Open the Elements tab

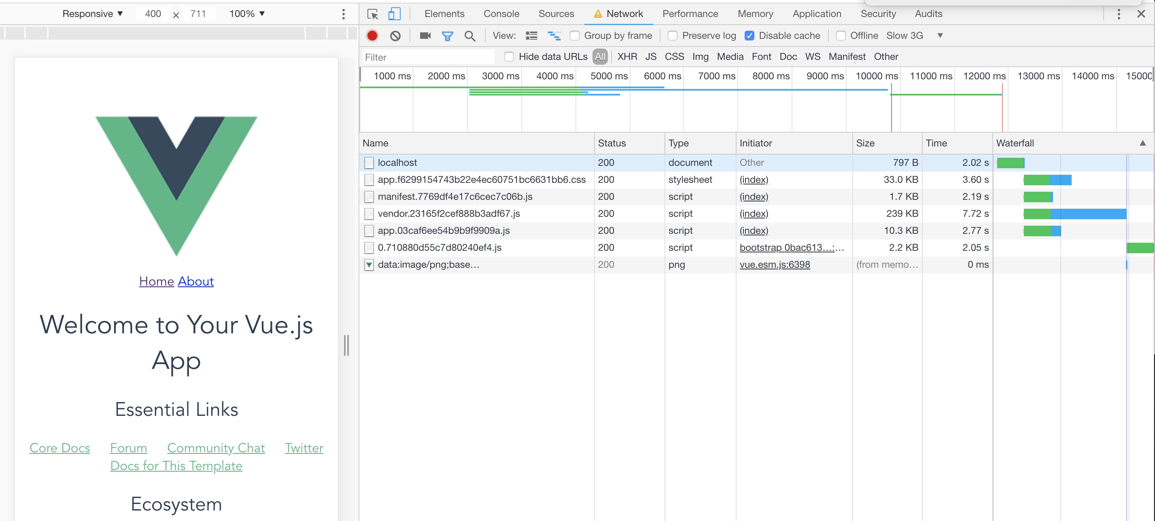pos(444,14)
